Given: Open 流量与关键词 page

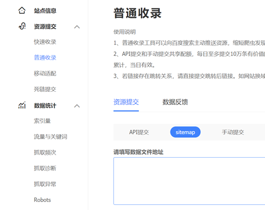Looking at the screenshot, I should pos(51,137).
